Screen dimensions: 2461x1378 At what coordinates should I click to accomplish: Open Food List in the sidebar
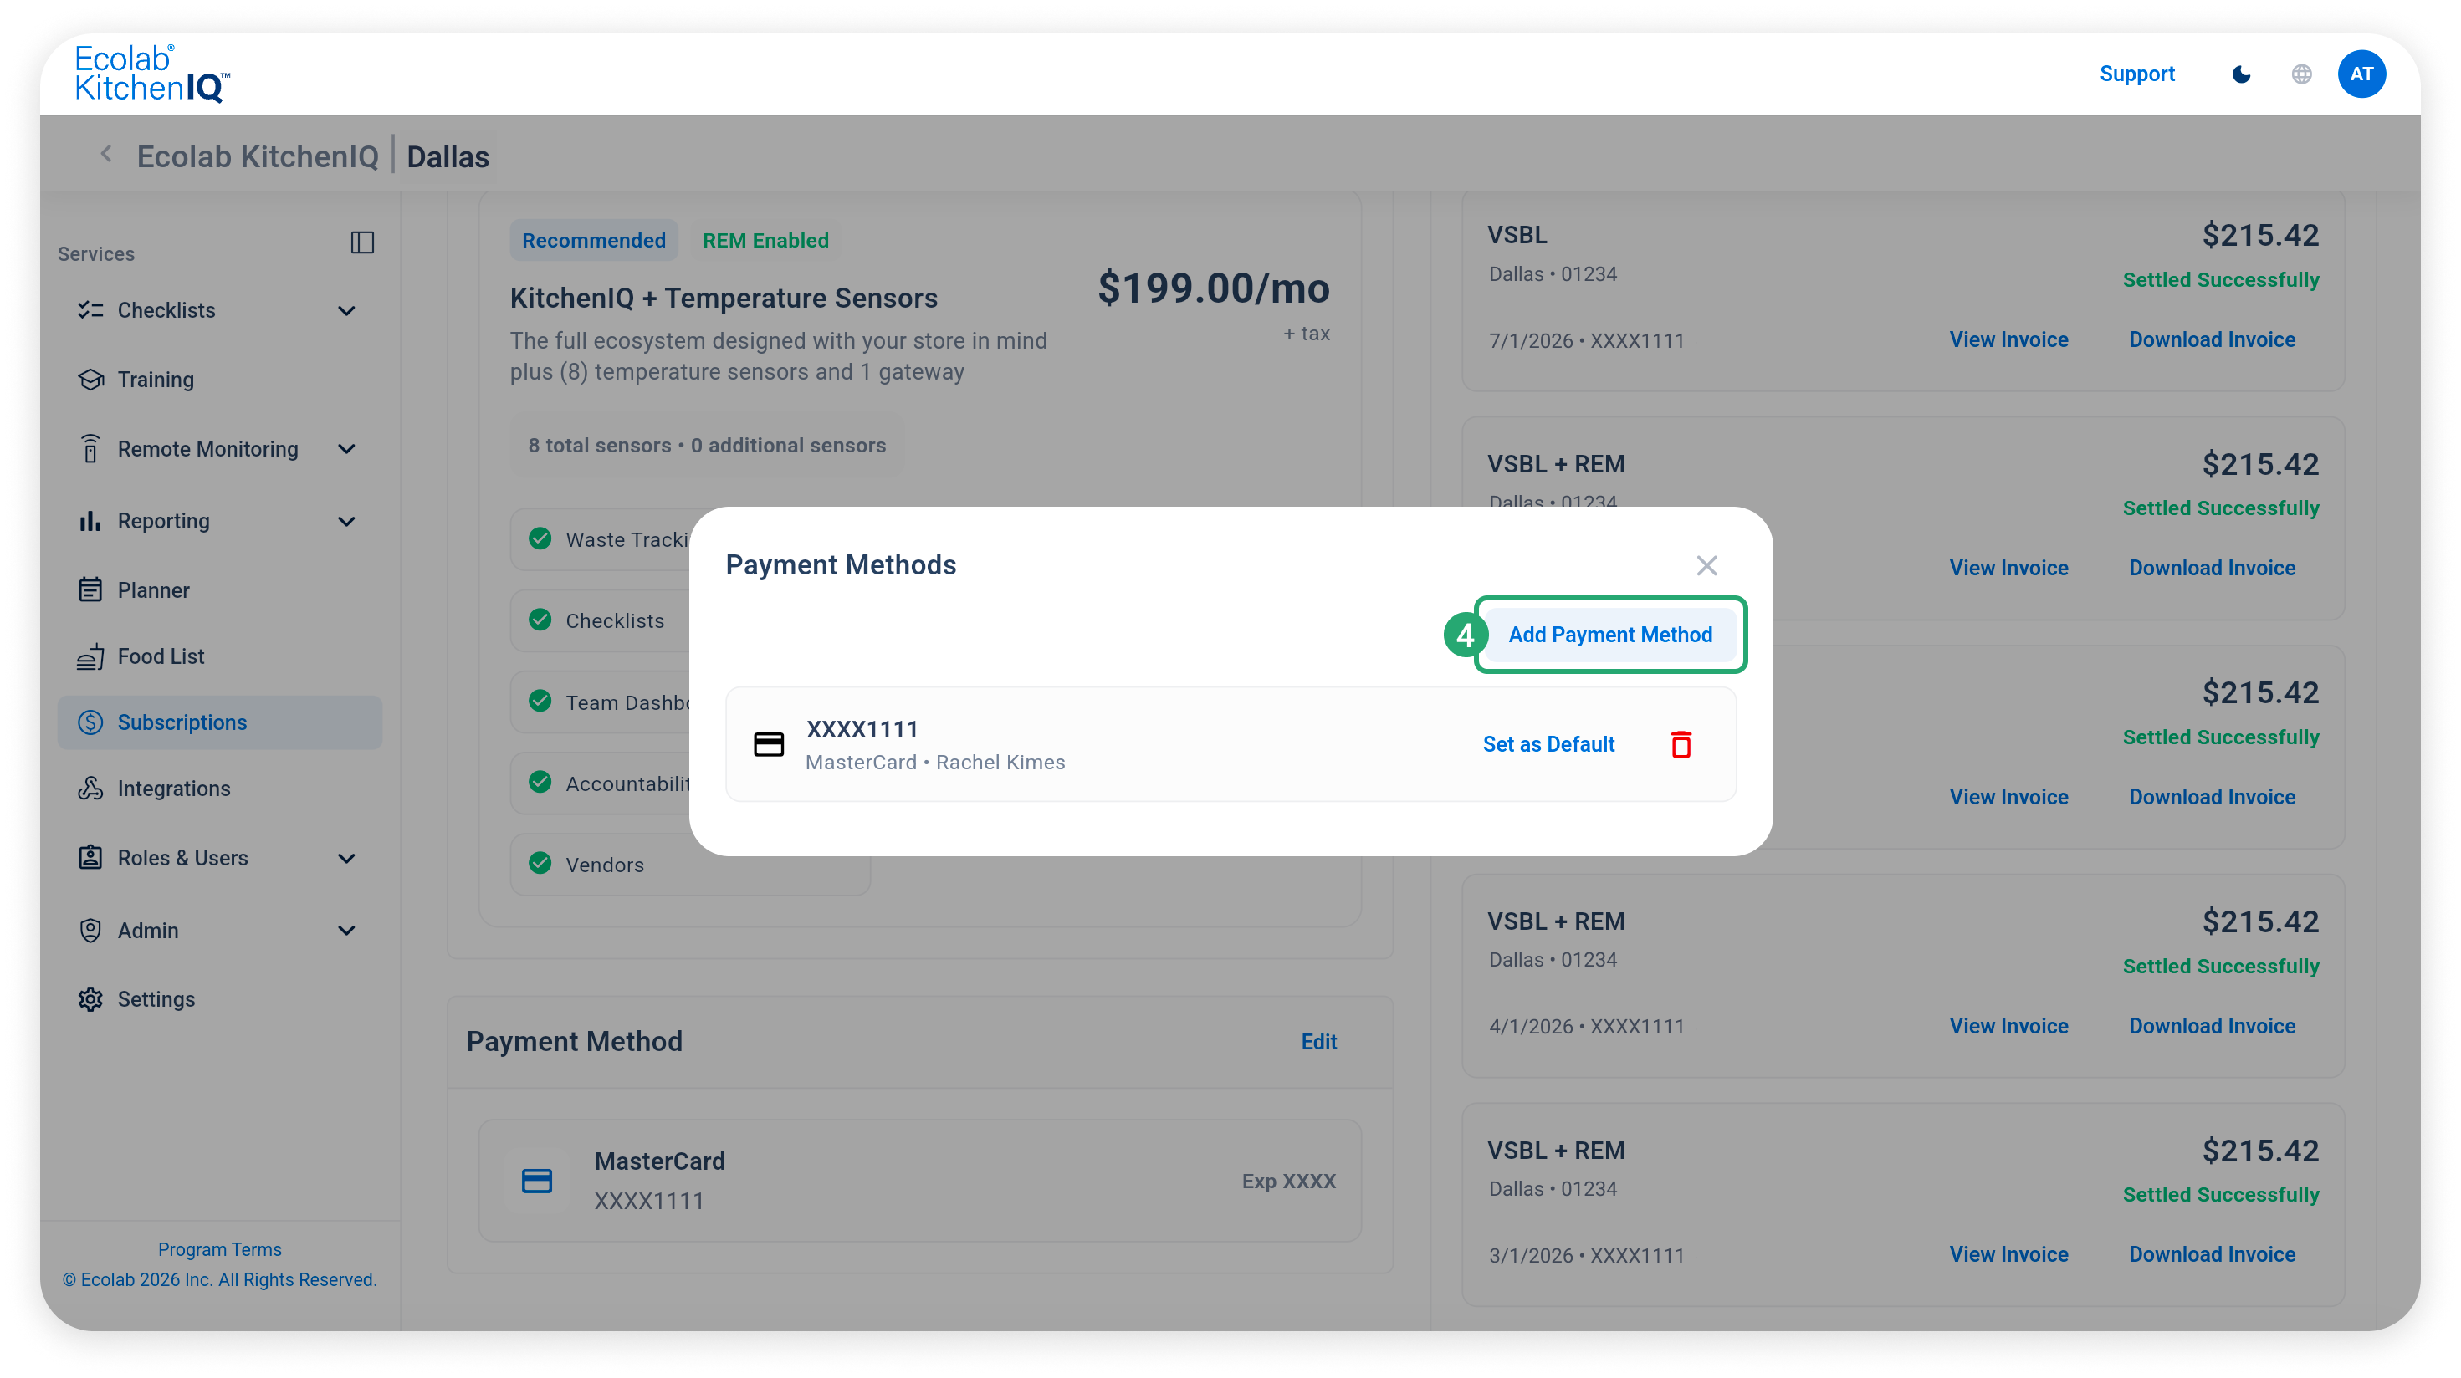tap(161, 657)
